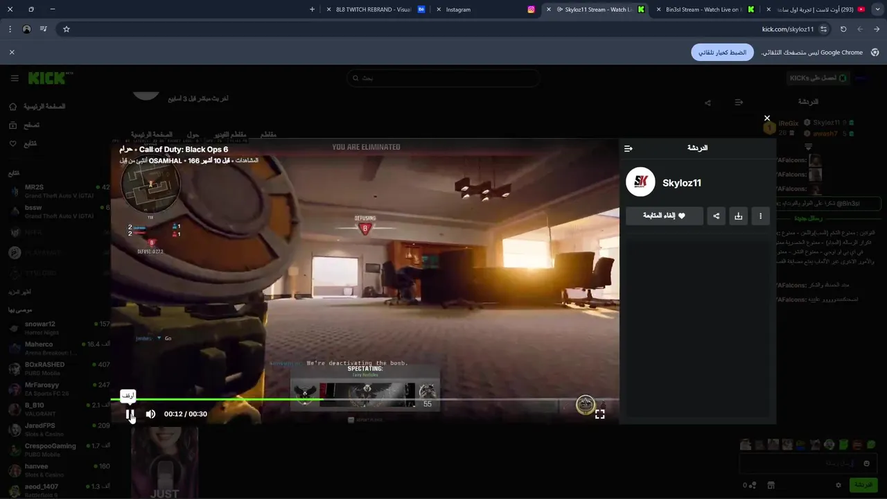Open the Browse sidebar item
The width and height of the screenshot is (887, 499).
[25, 125]
